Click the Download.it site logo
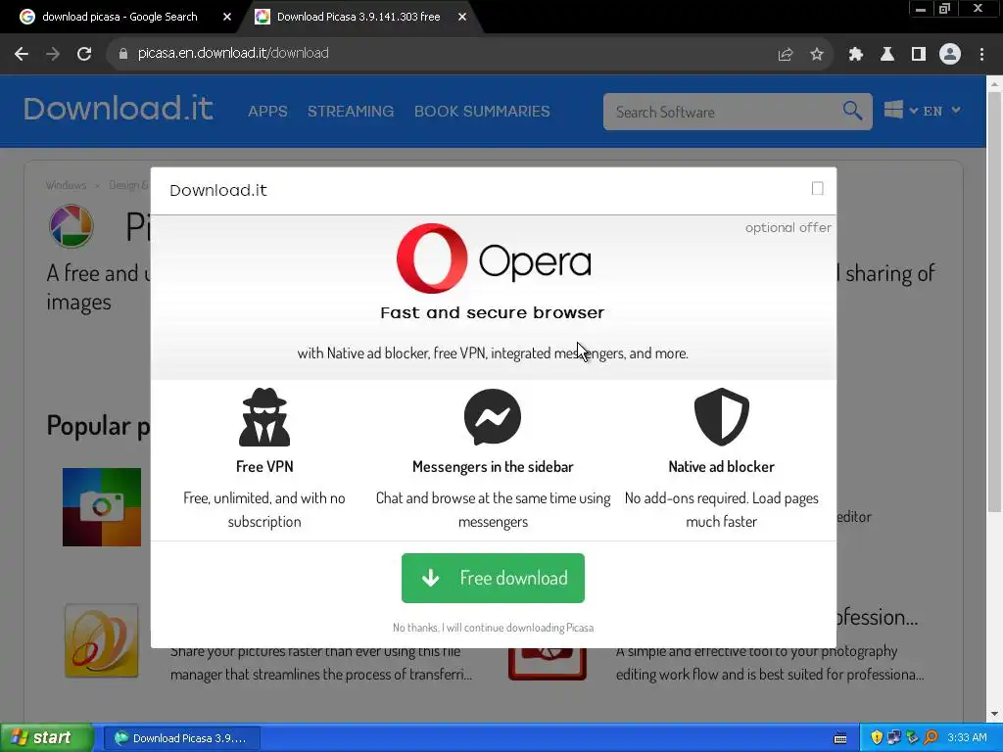 tap(119, 109)
